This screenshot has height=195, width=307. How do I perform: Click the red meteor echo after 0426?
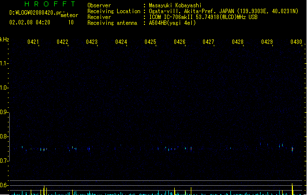coord(191,149)
